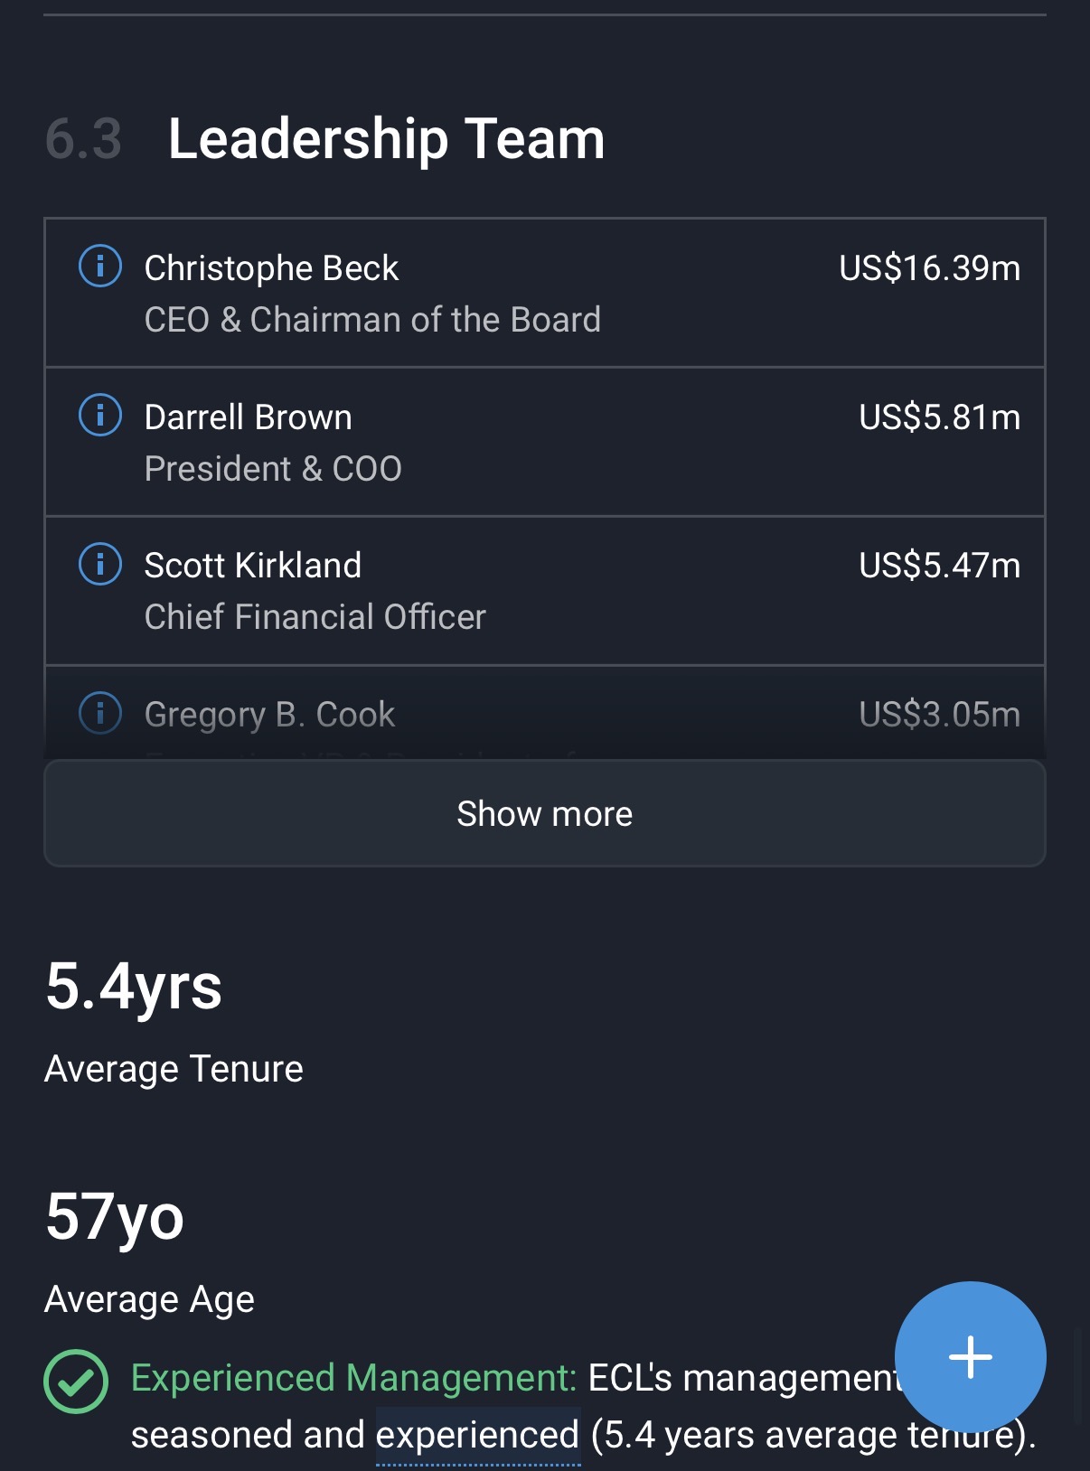Click the 6.3 section number
This screenshot has height=1471, width=1090.
(83, 139)
